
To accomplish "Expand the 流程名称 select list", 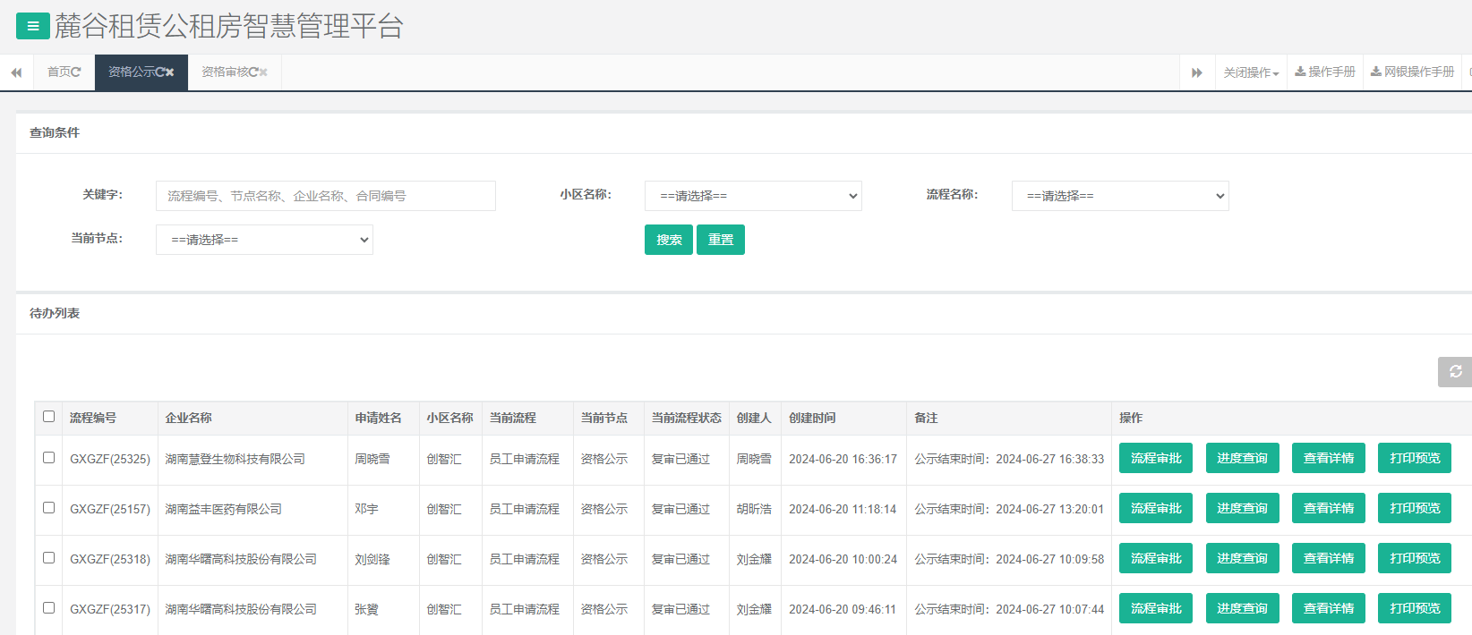I will pos(1119,196).
